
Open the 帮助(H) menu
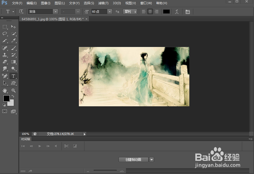coord(161,3)
